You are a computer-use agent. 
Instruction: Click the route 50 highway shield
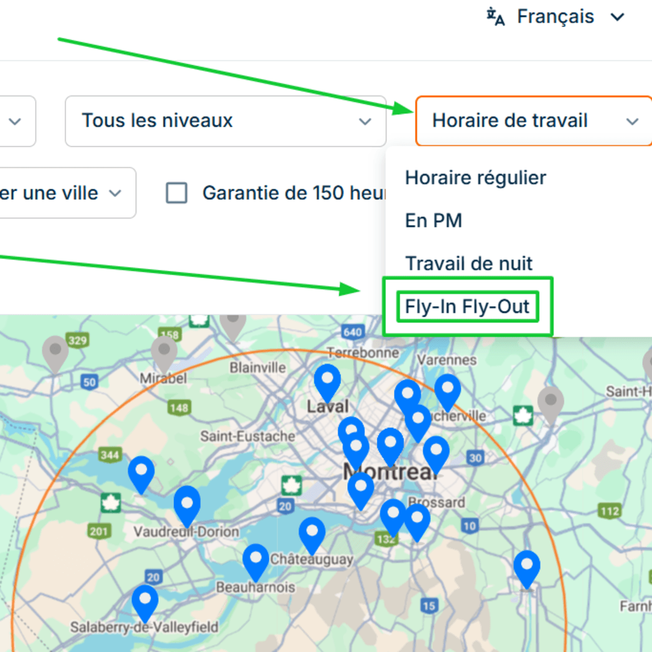(x=89, y=382)
